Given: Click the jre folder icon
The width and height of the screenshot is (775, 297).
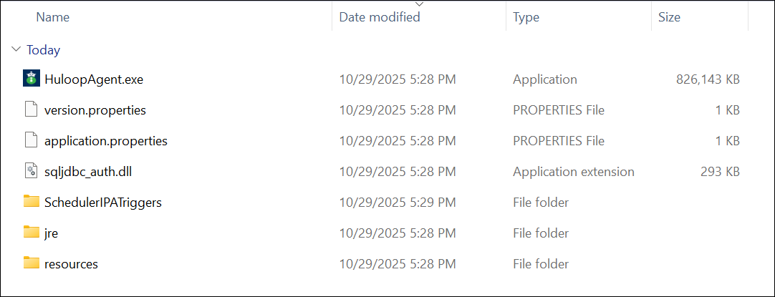Looking at the screenshot, I should coord(31,233).
